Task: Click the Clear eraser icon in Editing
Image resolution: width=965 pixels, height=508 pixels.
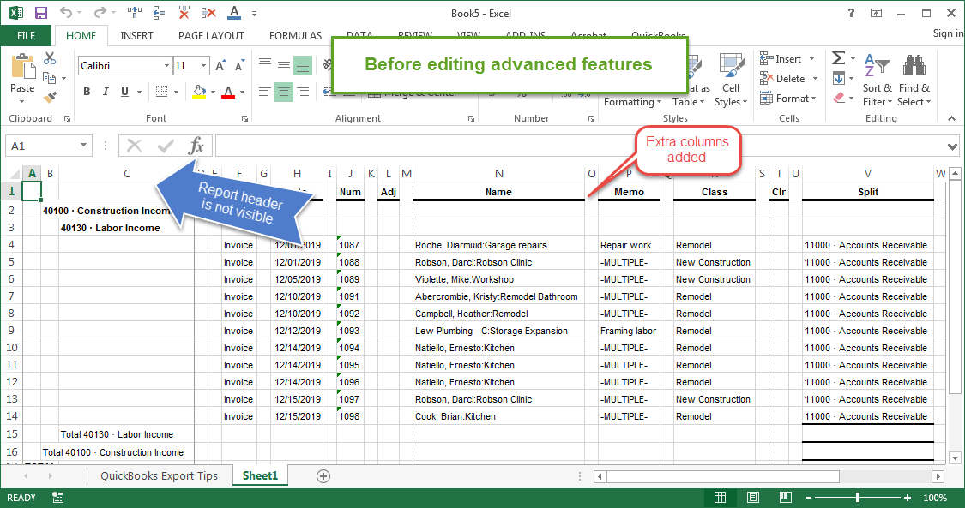Action: click(839, 98)
